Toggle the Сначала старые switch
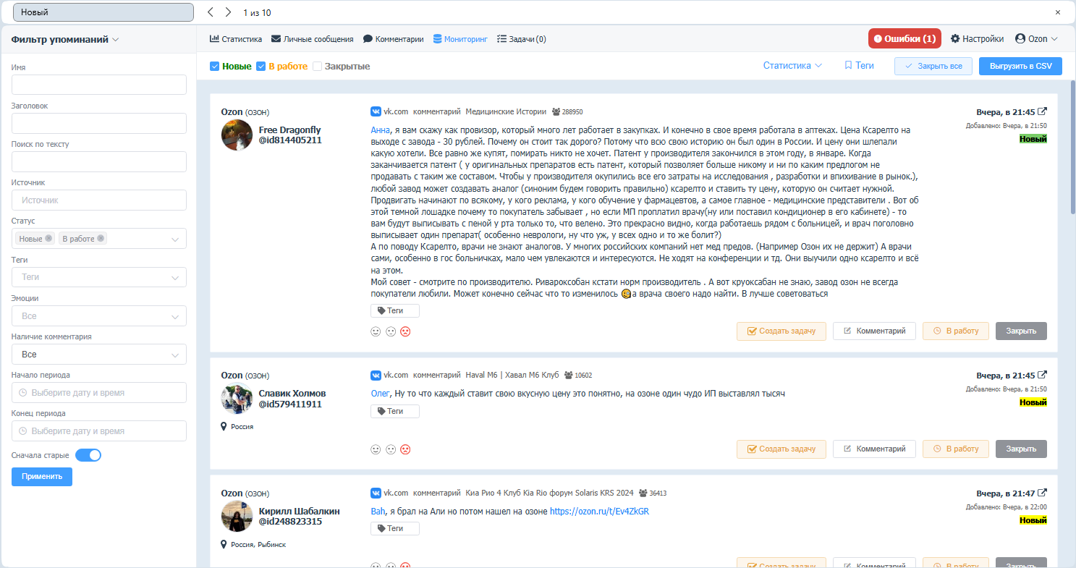Image resolution: width=1076 pixels, height=568 pixels. [x=88, y=456]
